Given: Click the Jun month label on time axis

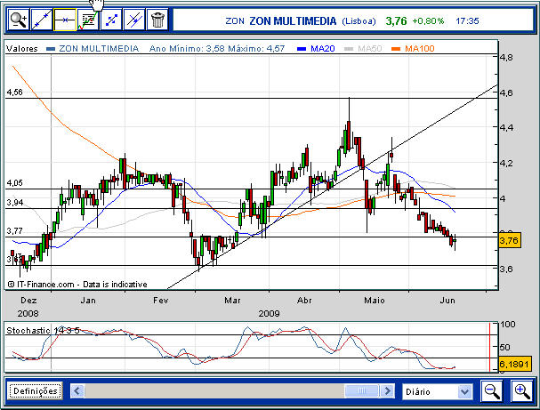Looking at the screenshot, I should [x=447, y=301].
